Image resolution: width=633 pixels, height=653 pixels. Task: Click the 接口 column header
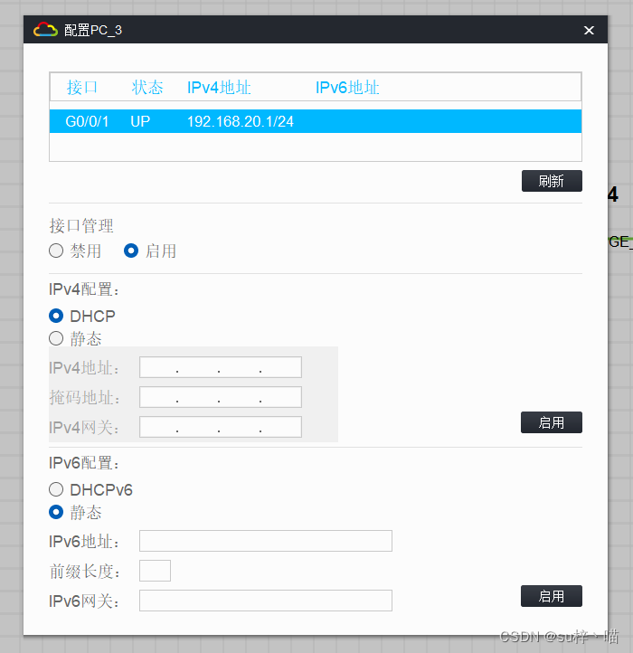pyautogui.click(x=82, y=88)
